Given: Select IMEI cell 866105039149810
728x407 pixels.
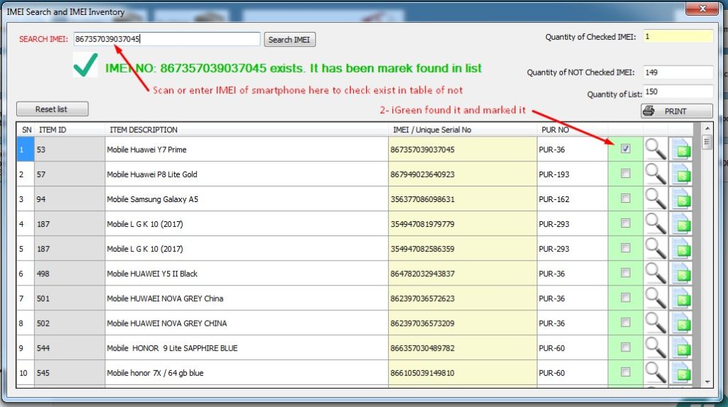Looking at the screenshot, I should 462,373.
